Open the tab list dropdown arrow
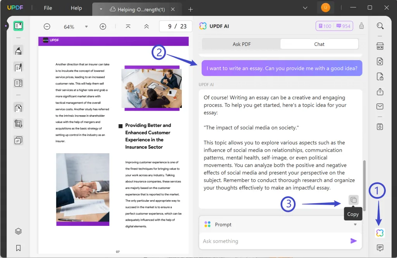Viewport: 397px width, 258px height. (x=101, y=9)
